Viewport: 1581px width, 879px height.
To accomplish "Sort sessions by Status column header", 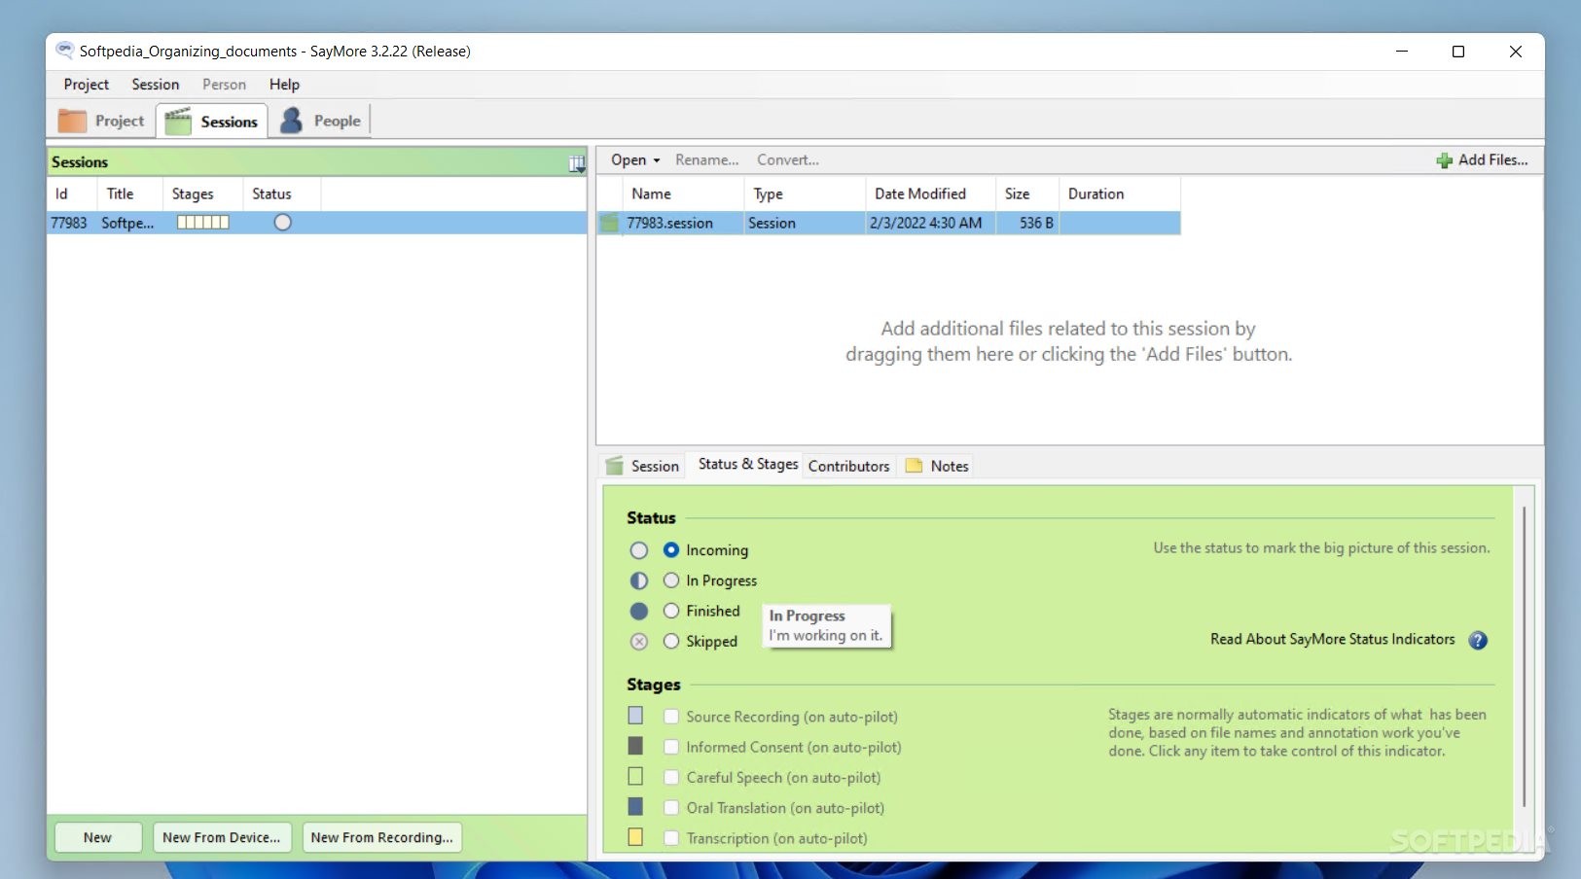I will 281,194.
